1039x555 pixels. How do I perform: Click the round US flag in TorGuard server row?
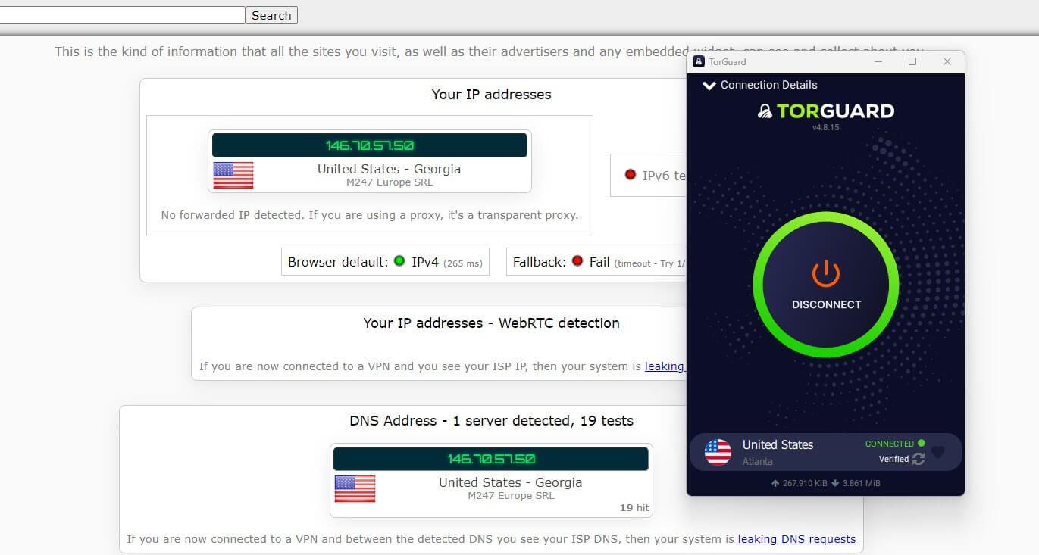(718, 452)
